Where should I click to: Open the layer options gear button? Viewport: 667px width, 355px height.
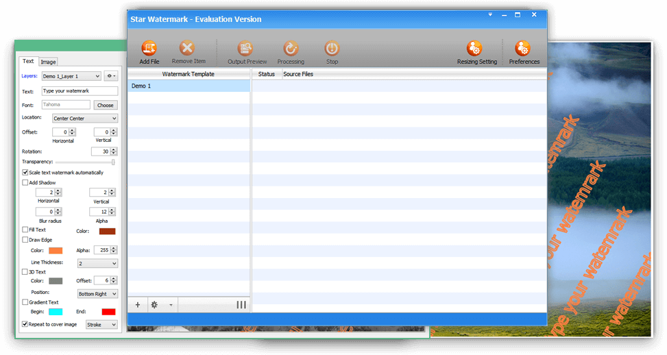pyautogui.click(x=110, y=76)
